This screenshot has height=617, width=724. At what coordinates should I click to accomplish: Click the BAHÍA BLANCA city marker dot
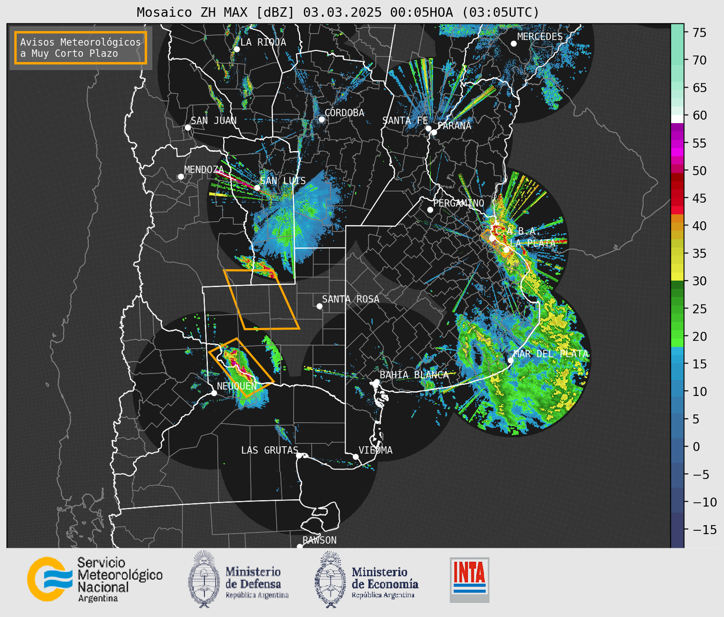click(376, 382)
